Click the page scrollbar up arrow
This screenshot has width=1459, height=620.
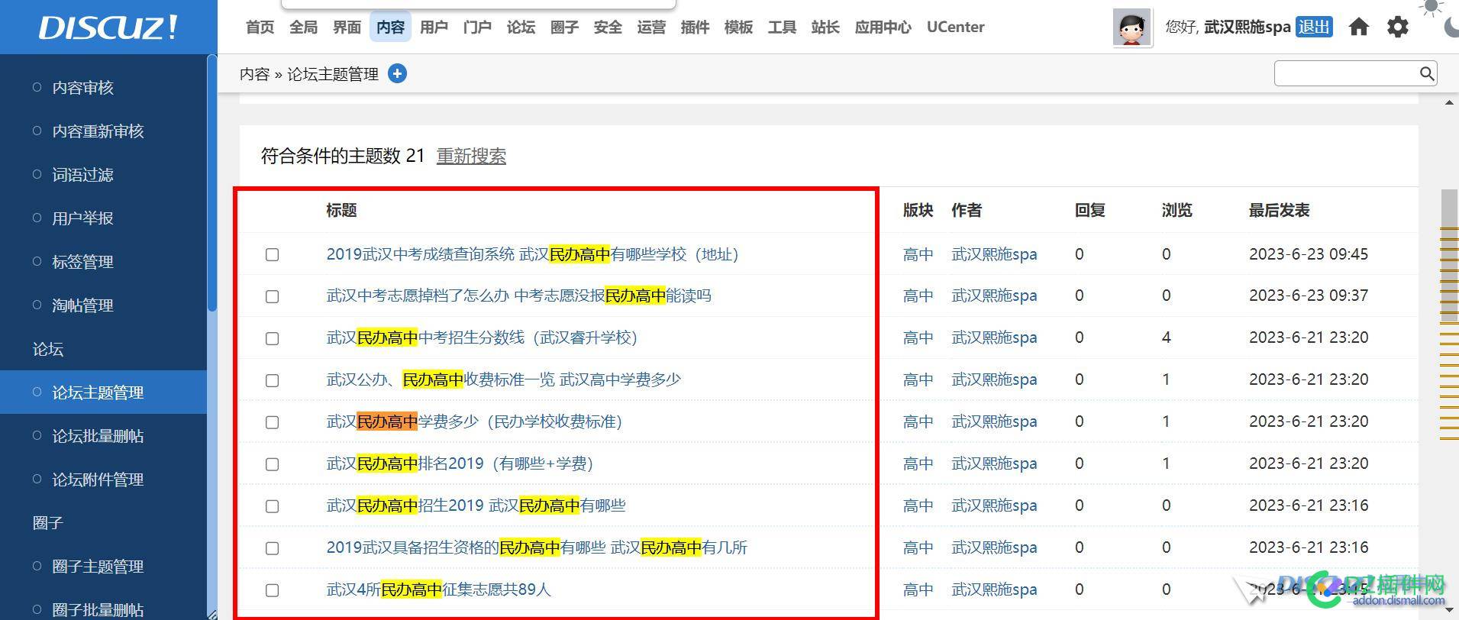(x=1449, y=103)
